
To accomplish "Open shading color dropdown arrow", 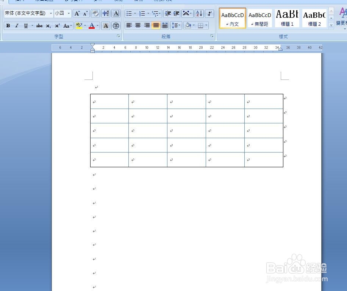I will 194,25.
